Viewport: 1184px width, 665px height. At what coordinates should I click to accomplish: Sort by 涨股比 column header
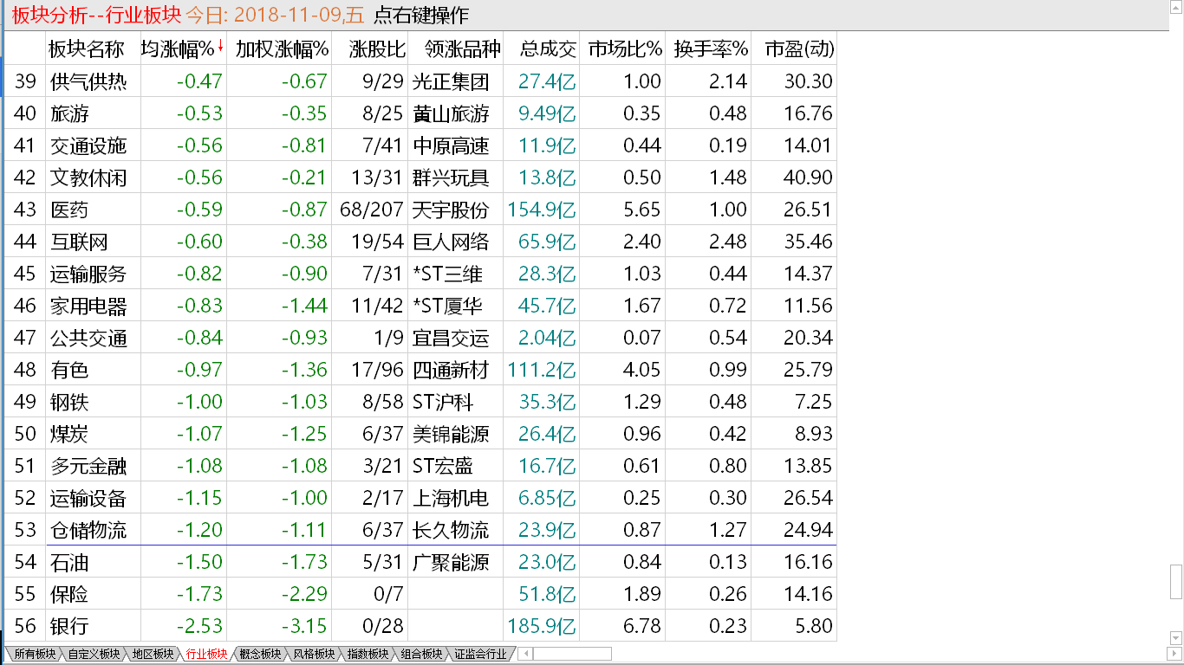pyautogui.click(x=378, y=49)
